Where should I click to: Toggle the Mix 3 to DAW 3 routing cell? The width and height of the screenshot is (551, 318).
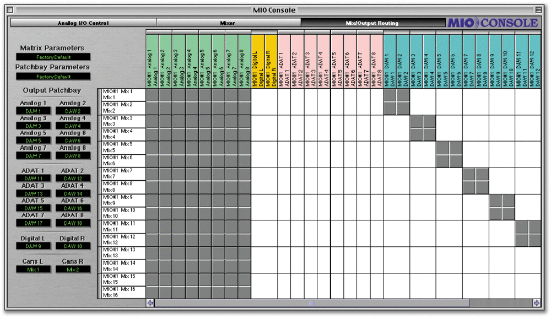(417, 121)
